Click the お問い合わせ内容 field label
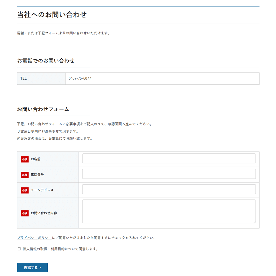The image size is (276, 276). click(44, 213)
